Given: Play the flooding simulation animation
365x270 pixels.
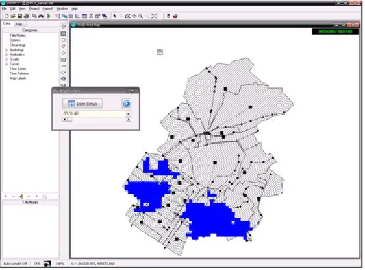Looking at the screenshot, I should point(127,104).
